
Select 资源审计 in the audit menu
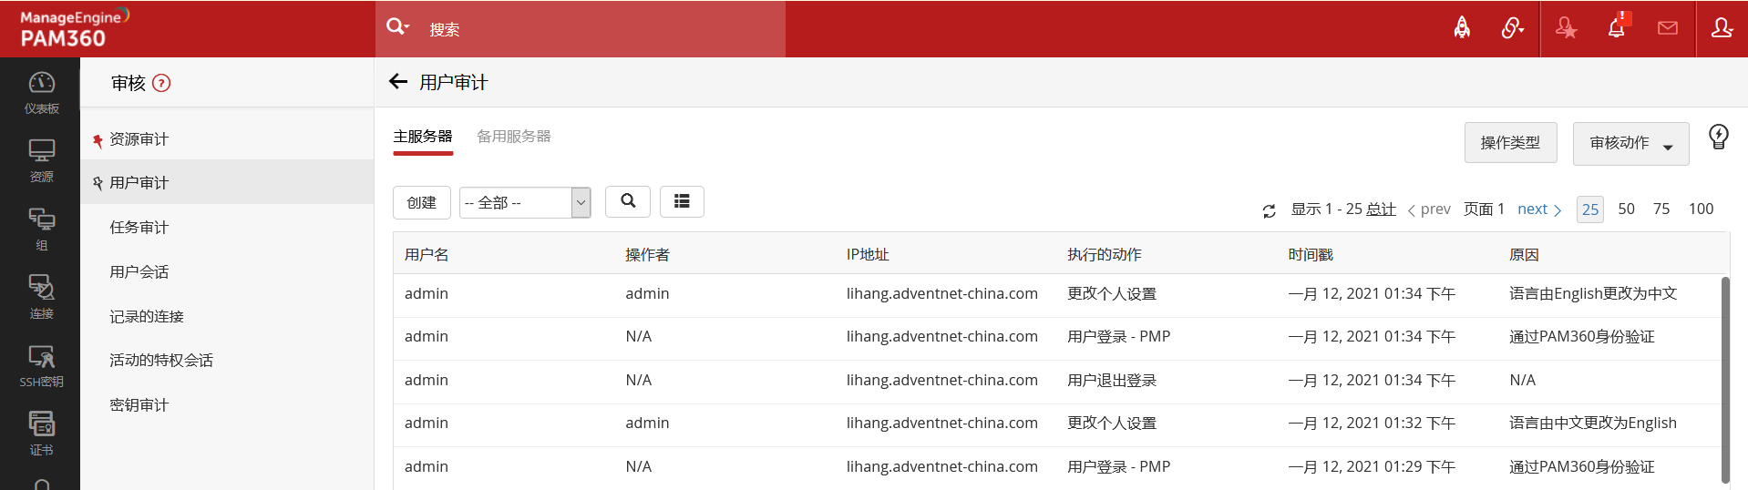pyautogui.click(x=139, y=139)
